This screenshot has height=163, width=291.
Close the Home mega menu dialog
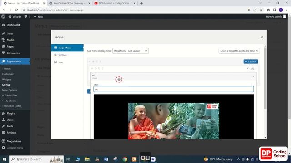[262, 37]
